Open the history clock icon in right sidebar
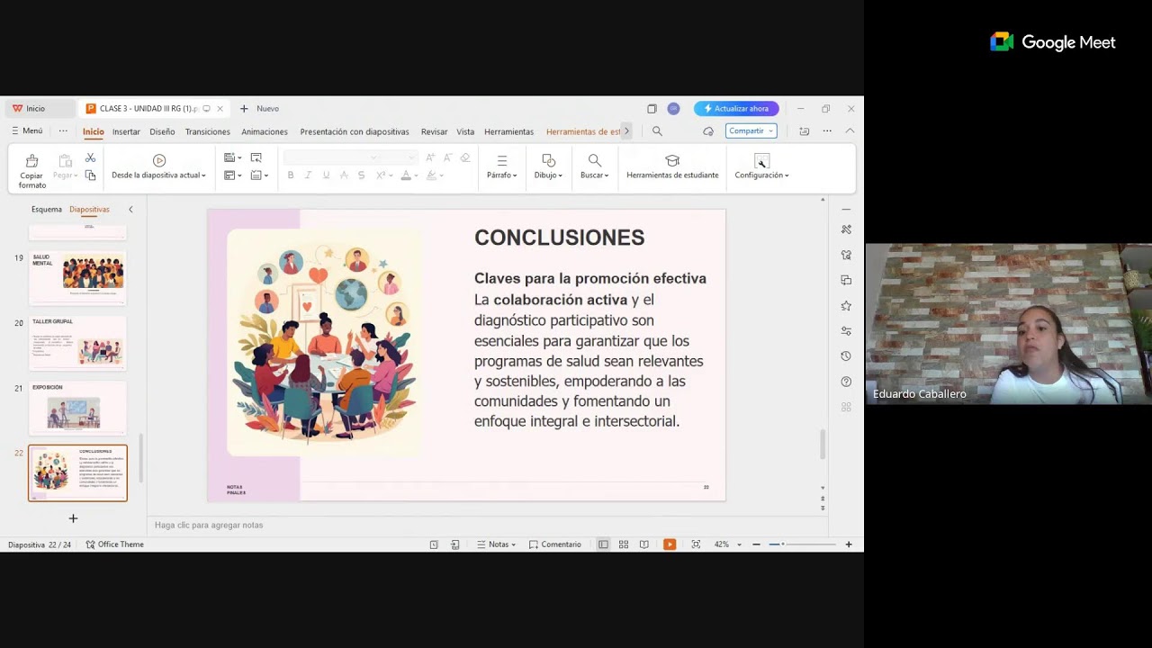The width and height of the screenshot is (1152, 648). 846,356
